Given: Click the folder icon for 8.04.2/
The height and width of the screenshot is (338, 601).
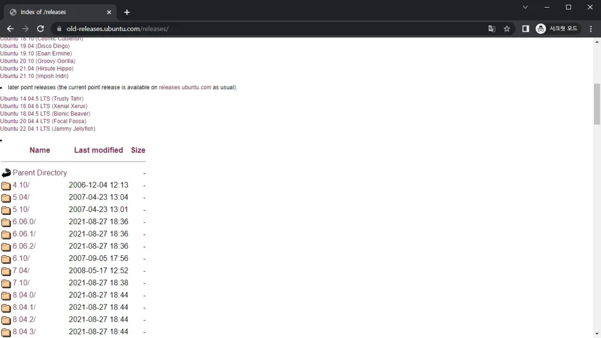Looking at the screenshot, I should click(x=6, y=321).
